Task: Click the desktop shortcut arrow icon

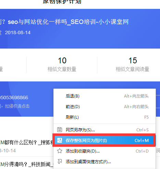Action: pos(60,161)
